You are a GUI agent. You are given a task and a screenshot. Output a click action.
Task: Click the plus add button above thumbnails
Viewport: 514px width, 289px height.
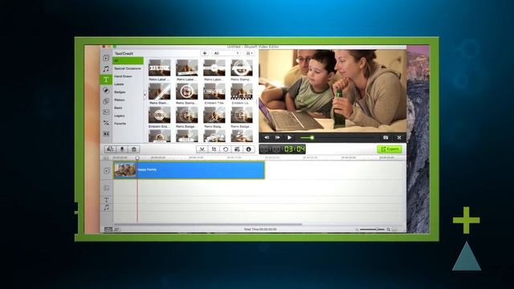pos(205,53)
